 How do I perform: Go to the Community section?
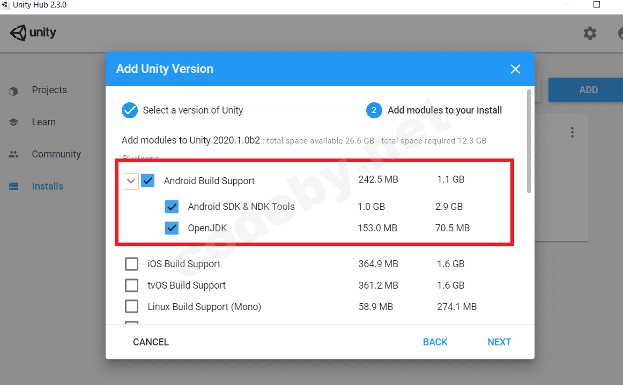coord(56,154)
